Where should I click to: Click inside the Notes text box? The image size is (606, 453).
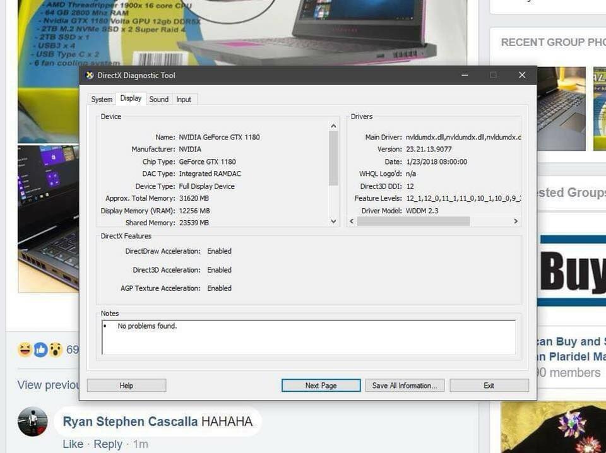(x=309, y=337)
